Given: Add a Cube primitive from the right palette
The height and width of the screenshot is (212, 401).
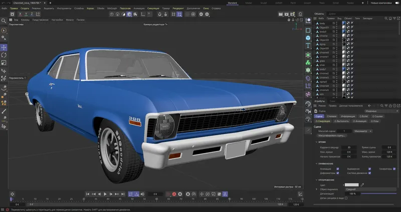Looking at the screenshot, I should (308, 38).
